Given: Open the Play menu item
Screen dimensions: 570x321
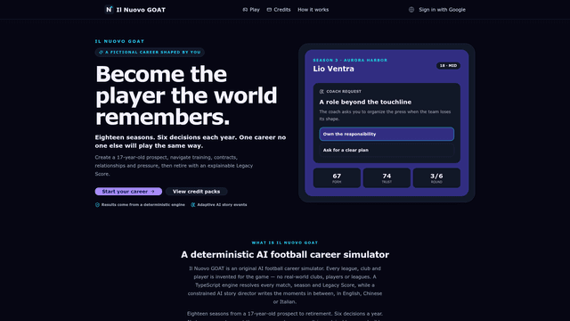Looking at the screenshot, I should (x=251, y=10).
